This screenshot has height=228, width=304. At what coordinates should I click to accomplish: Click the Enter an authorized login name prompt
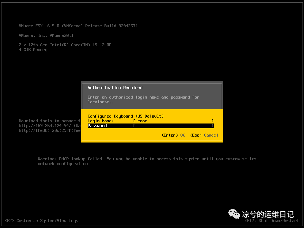[x=143, y=99]
